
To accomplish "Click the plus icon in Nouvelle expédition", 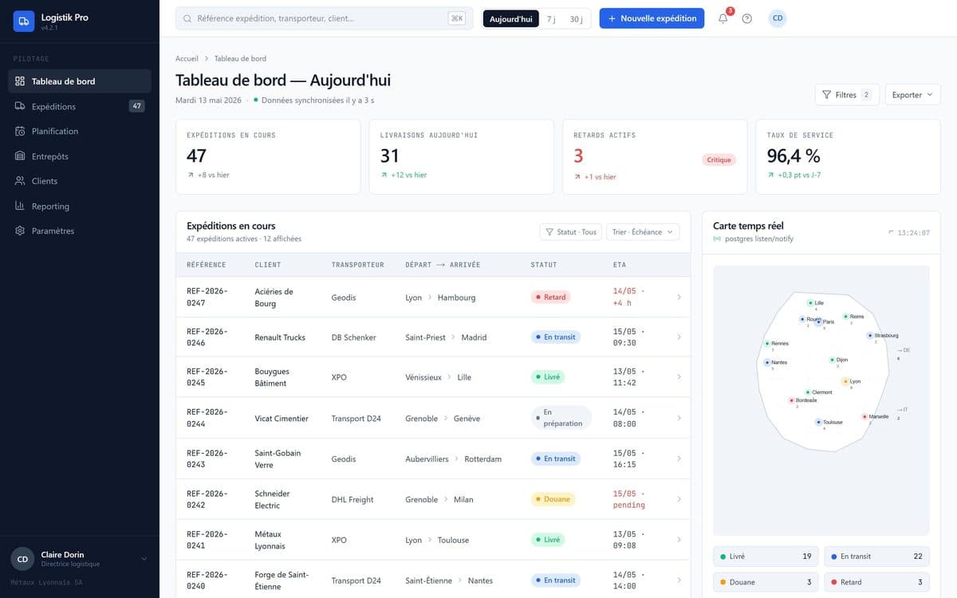I will click(x=612, y=18).
